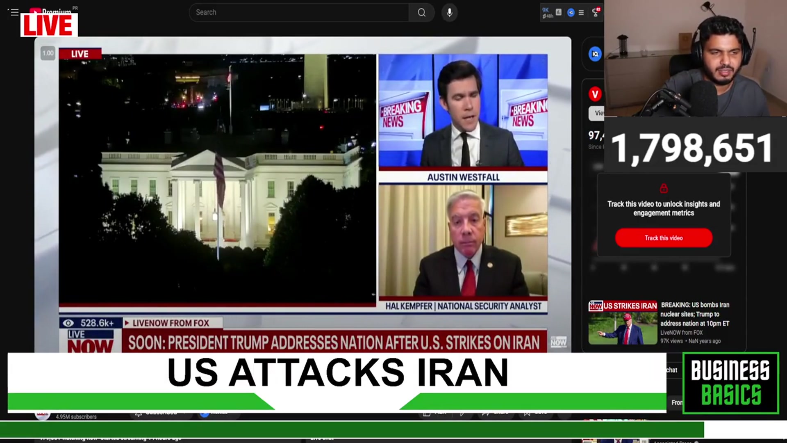
Task: Click the red Track this video button
Action: click(664, 238)
